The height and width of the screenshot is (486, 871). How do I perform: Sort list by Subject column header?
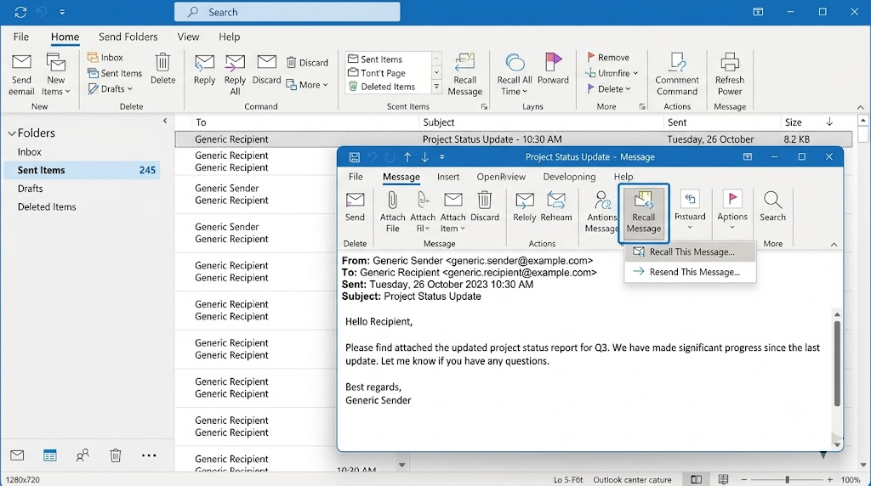pyautogui.click(x=438, y=122)
